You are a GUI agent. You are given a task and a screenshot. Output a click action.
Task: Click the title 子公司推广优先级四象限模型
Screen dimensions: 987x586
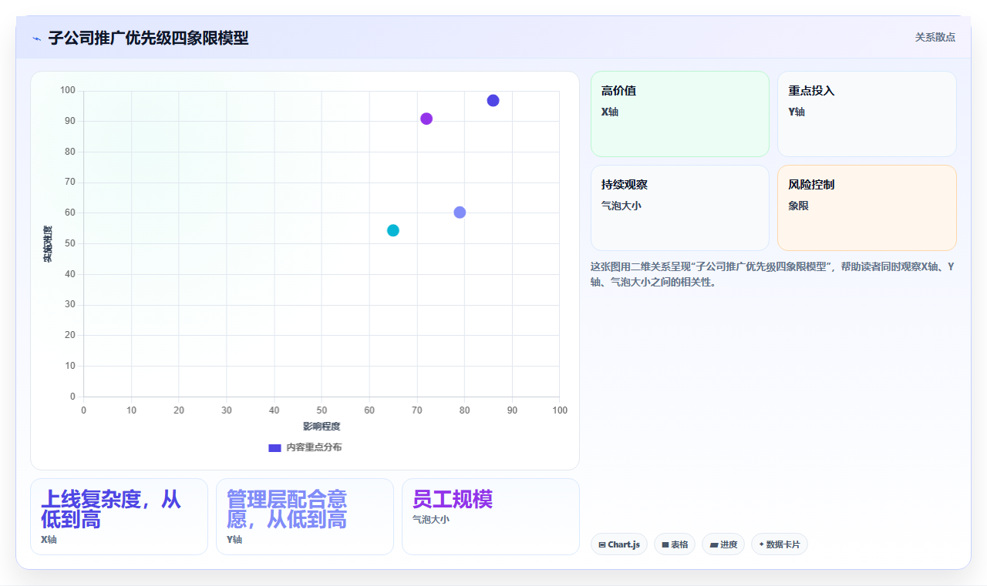tap(148, 38)
